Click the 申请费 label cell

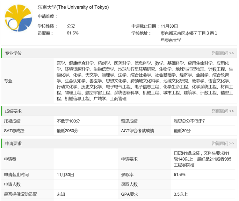[27, 159]
